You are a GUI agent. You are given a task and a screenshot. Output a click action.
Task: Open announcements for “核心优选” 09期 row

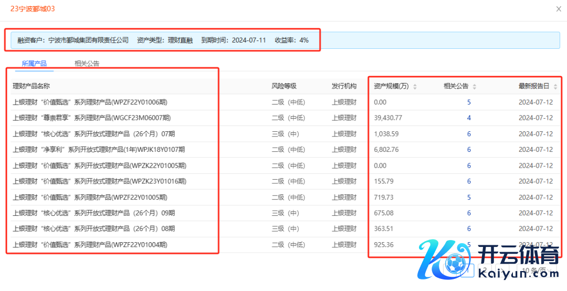click(469, 213)
